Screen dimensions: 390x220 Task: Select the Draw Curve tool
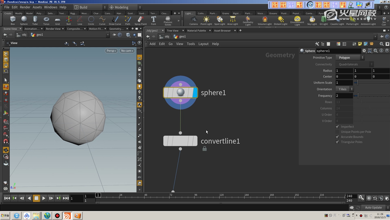115,20
